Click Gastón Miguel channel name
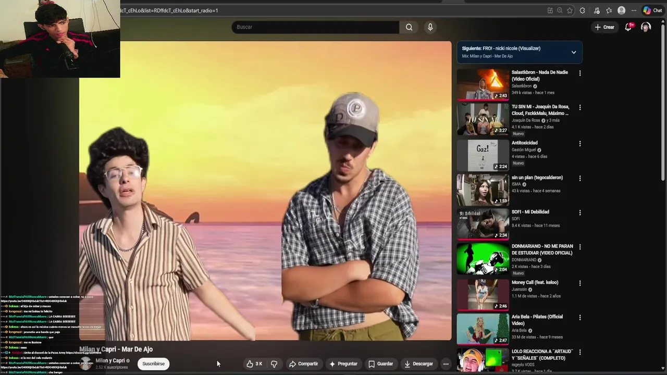 [524, 150]
